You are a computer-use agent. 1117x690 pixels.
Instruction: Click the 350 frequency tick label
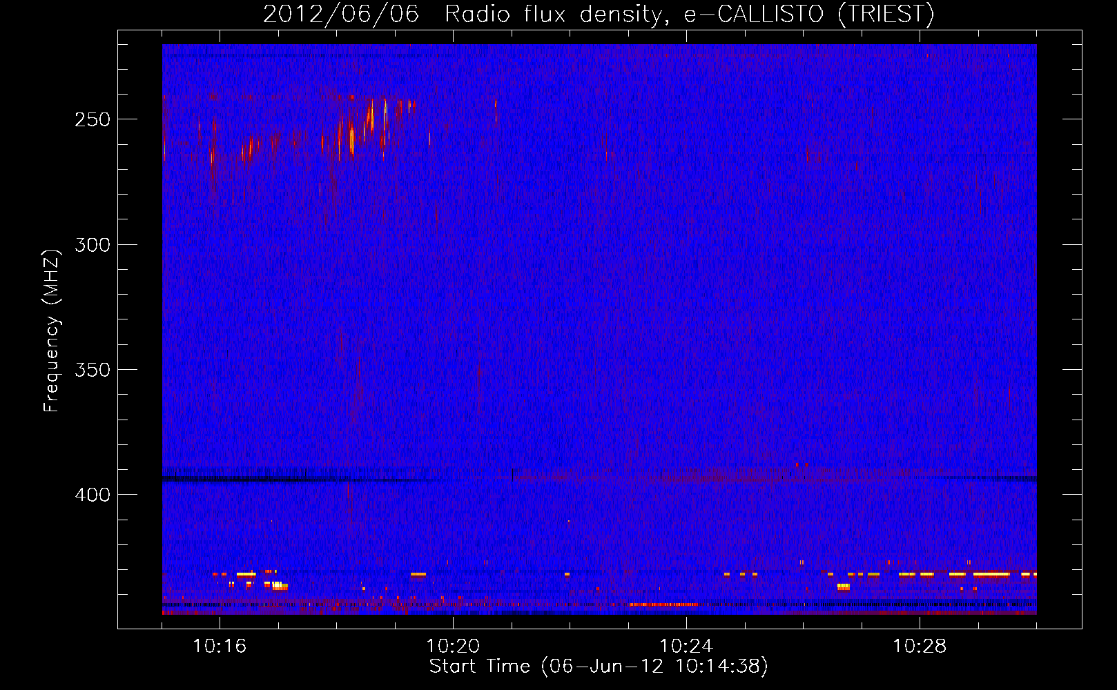point(93,370)
